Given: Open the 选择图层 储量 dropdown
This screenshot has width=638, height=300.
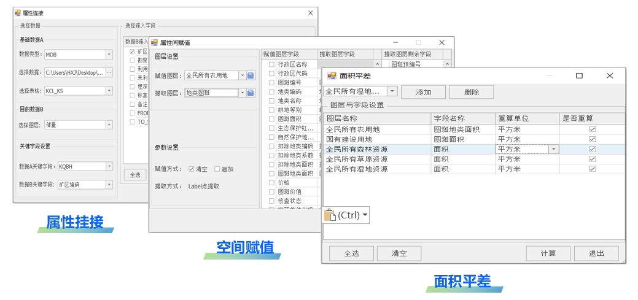Looking at the screenshot, I should [109, 125].
